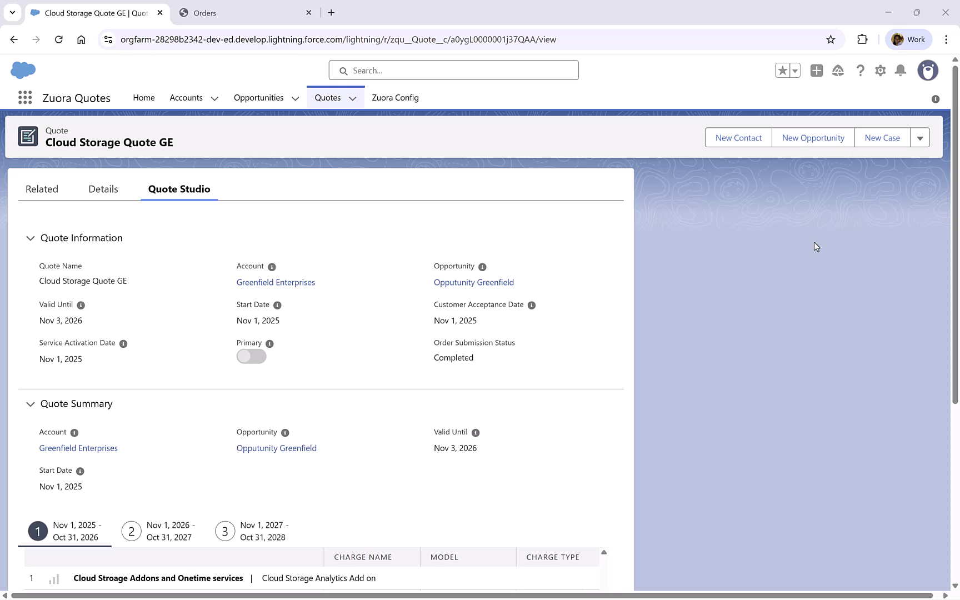
Task: Click inside the Search field
Action: pos(453,71)
